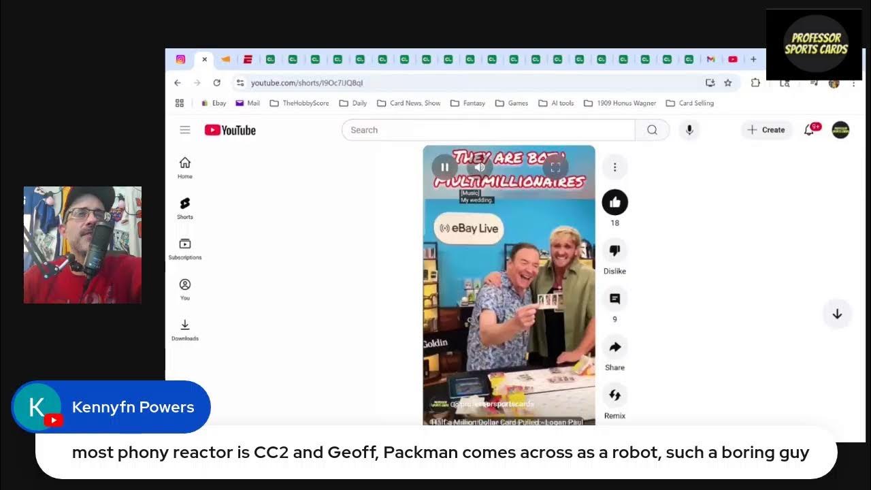Toggle the YouTube guide hamburger menu
Screen dimensions: 871x490
tap(185, 129)
